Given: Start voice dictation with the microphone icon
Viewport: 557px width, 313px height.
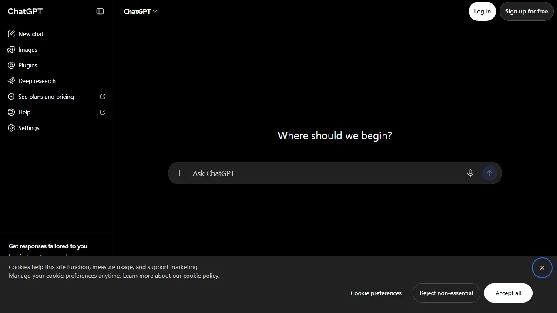Looking at the screenshot, I should tap(470, 173).
